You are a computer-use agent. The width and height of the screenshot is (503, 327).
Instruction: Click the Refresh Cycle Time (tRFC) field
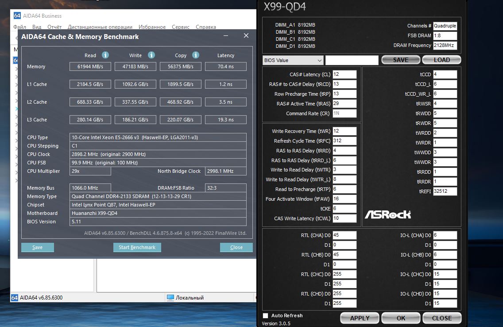tap(344, 140)
